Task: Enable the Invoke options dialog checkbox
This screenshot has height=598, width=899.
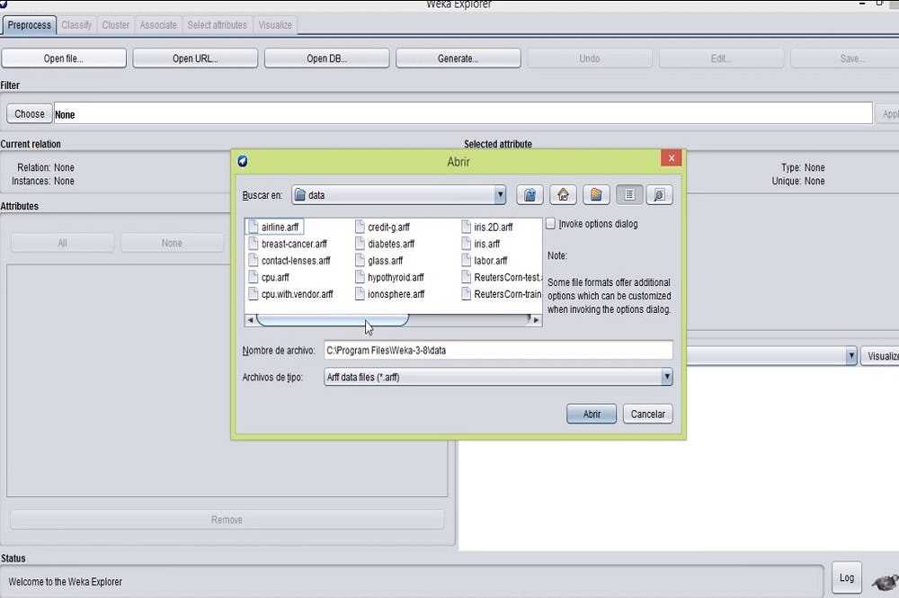Action: coord(551,224)
